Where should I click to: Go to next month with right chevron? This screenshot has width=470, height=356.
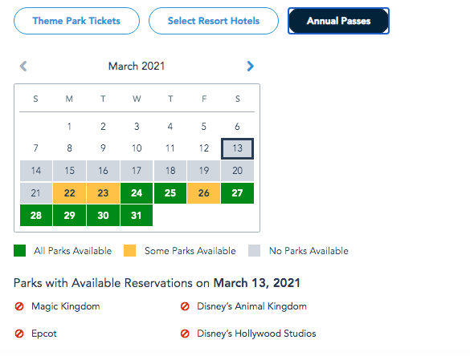tap(251, 66)
